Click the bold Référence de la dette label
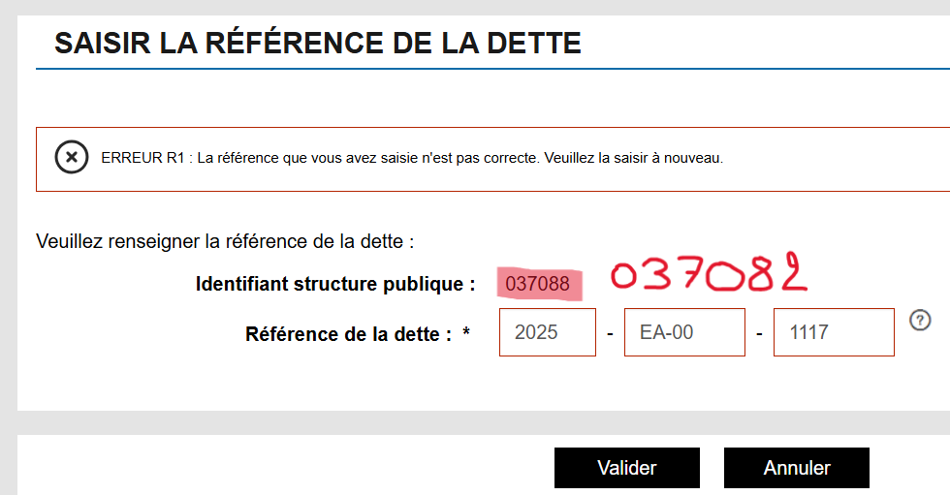 [x=349, y=334]
